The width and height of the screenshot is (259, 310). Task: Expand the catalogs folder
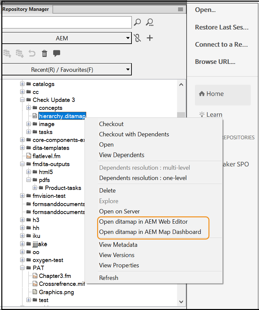(x=22, y=84)
